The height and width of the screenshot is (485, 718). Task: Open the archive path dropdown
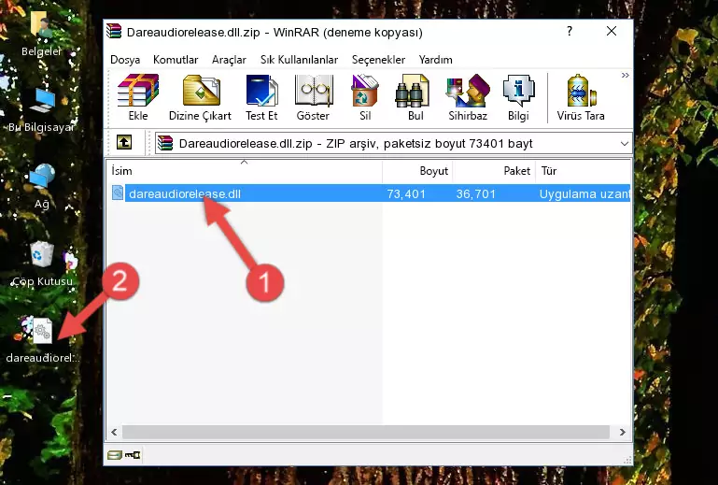(624, 144)
